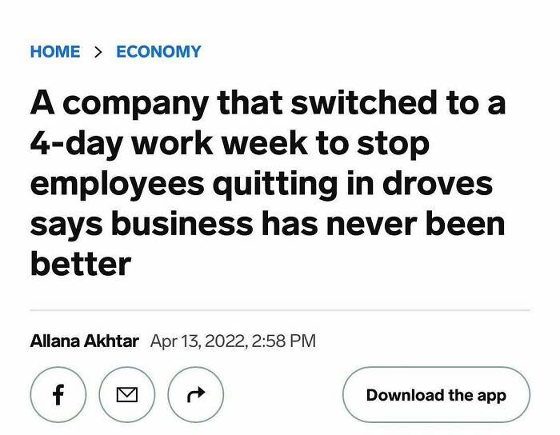This screenshot has height=435, width=560.
Task: Click the word "business" in the headline
Action: (x=181, y=223)
